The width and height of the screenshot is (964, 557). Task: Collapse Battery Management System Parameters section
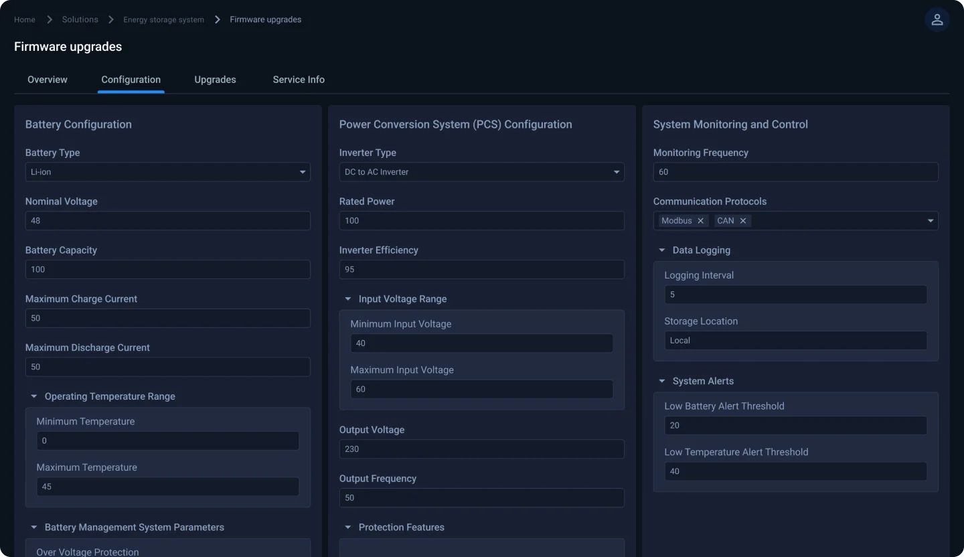click(33, 528)
